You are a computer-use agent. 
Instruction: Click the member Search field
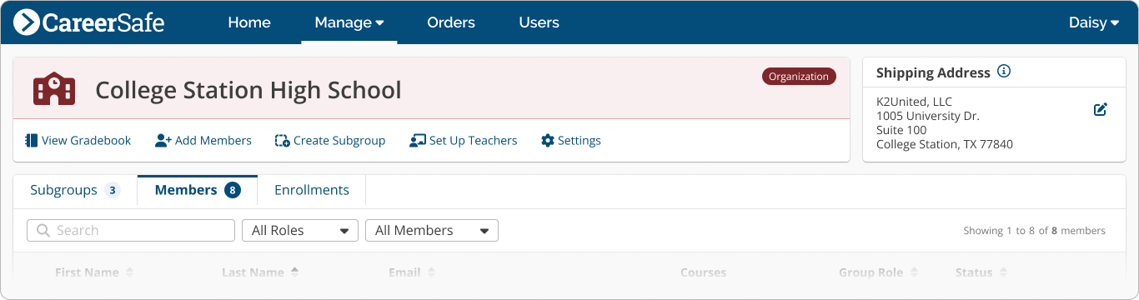[131, 231]
